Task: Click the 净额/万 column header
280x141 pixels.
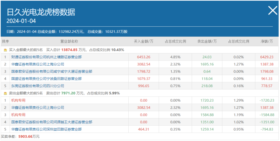Action: tap(267, 41)
